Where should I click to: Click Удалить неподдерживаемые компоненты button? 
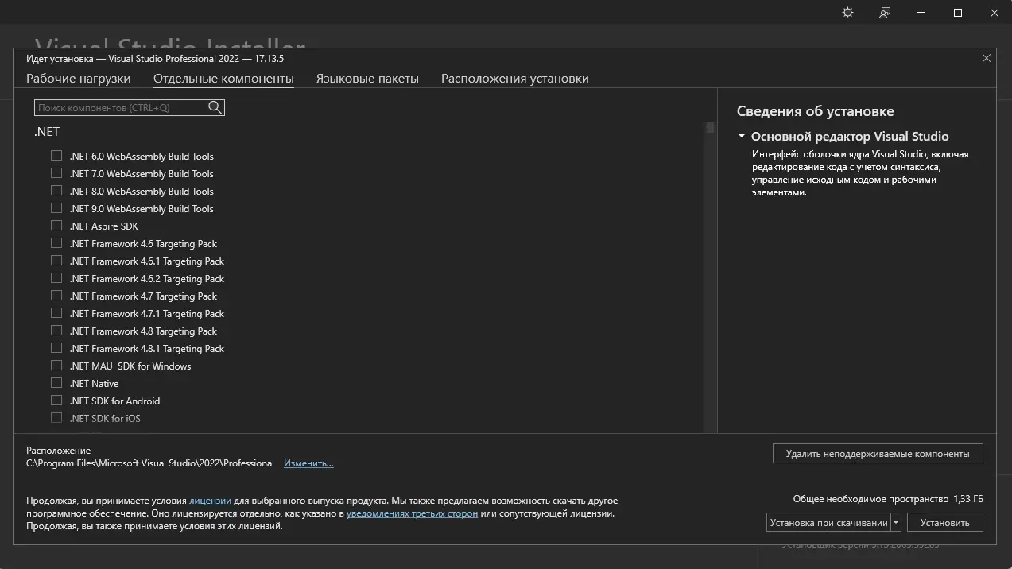point(877,454)
